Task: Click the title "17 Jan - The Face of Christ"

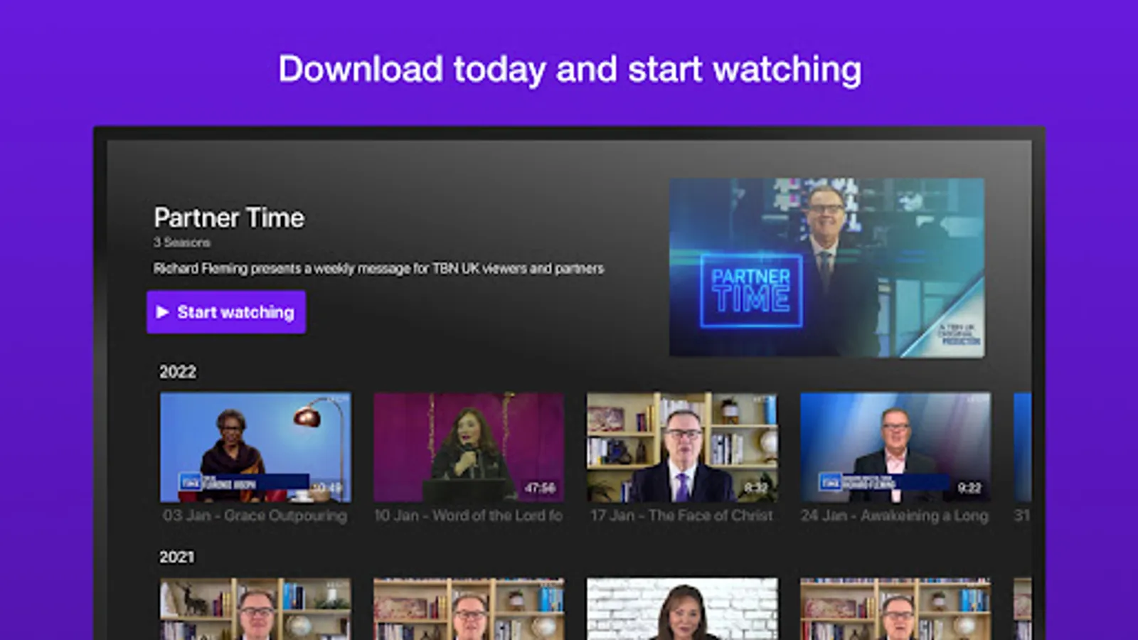Action: click(x=681, y=516)
